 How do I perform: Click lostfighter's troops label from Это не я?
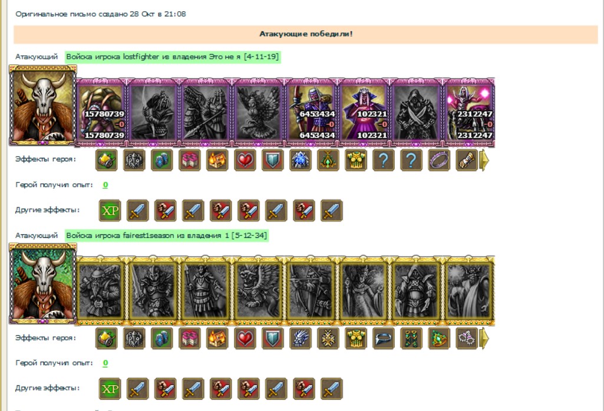pos(173,57)
